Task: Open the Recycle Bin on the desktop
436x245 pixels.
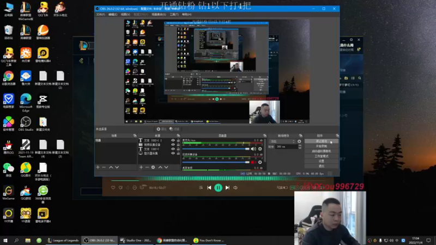Action: click(9, 32)
